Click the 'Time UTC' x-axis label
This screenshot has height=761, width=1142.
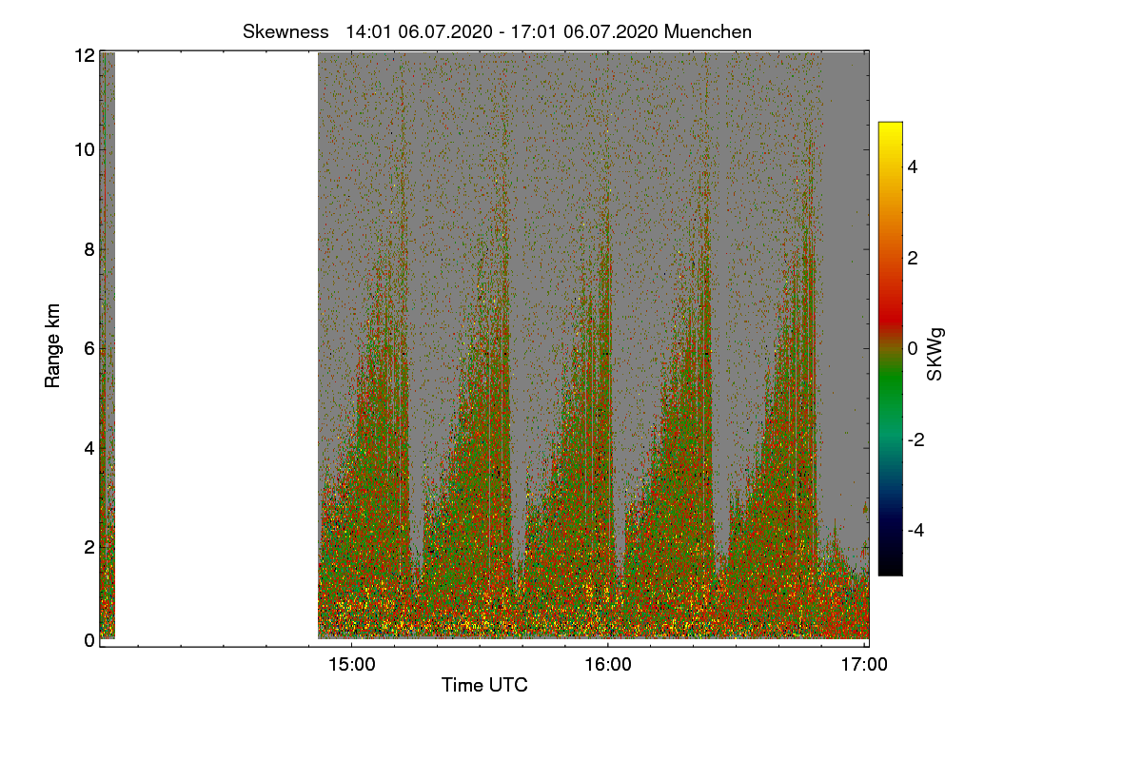484,685
